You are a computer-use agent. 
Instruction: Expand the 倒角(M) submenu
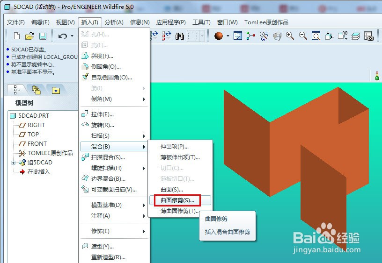(114, 99)
